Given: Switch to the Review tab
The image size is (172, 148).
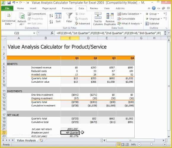Looking at the screenshot, I should 94,8.
